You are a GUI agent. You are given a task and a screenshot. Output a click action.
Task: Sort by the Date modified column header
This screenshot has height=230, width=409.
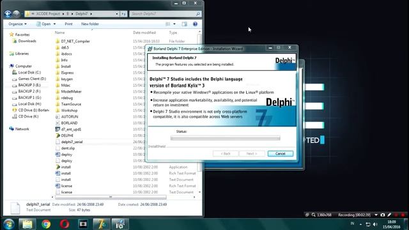coord(144,33)
